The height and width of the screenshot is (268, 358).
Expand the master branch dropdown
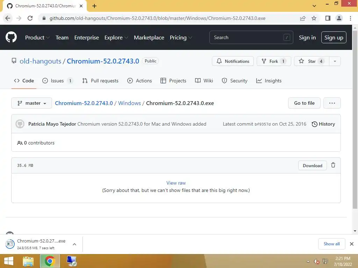(31, 103)
